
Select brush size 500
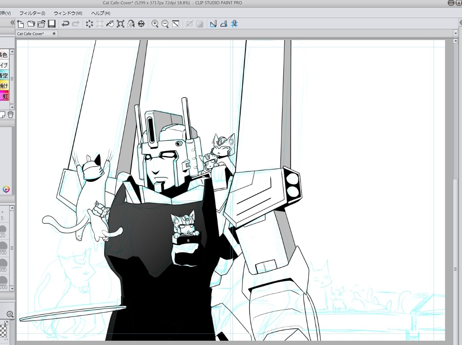3,266
